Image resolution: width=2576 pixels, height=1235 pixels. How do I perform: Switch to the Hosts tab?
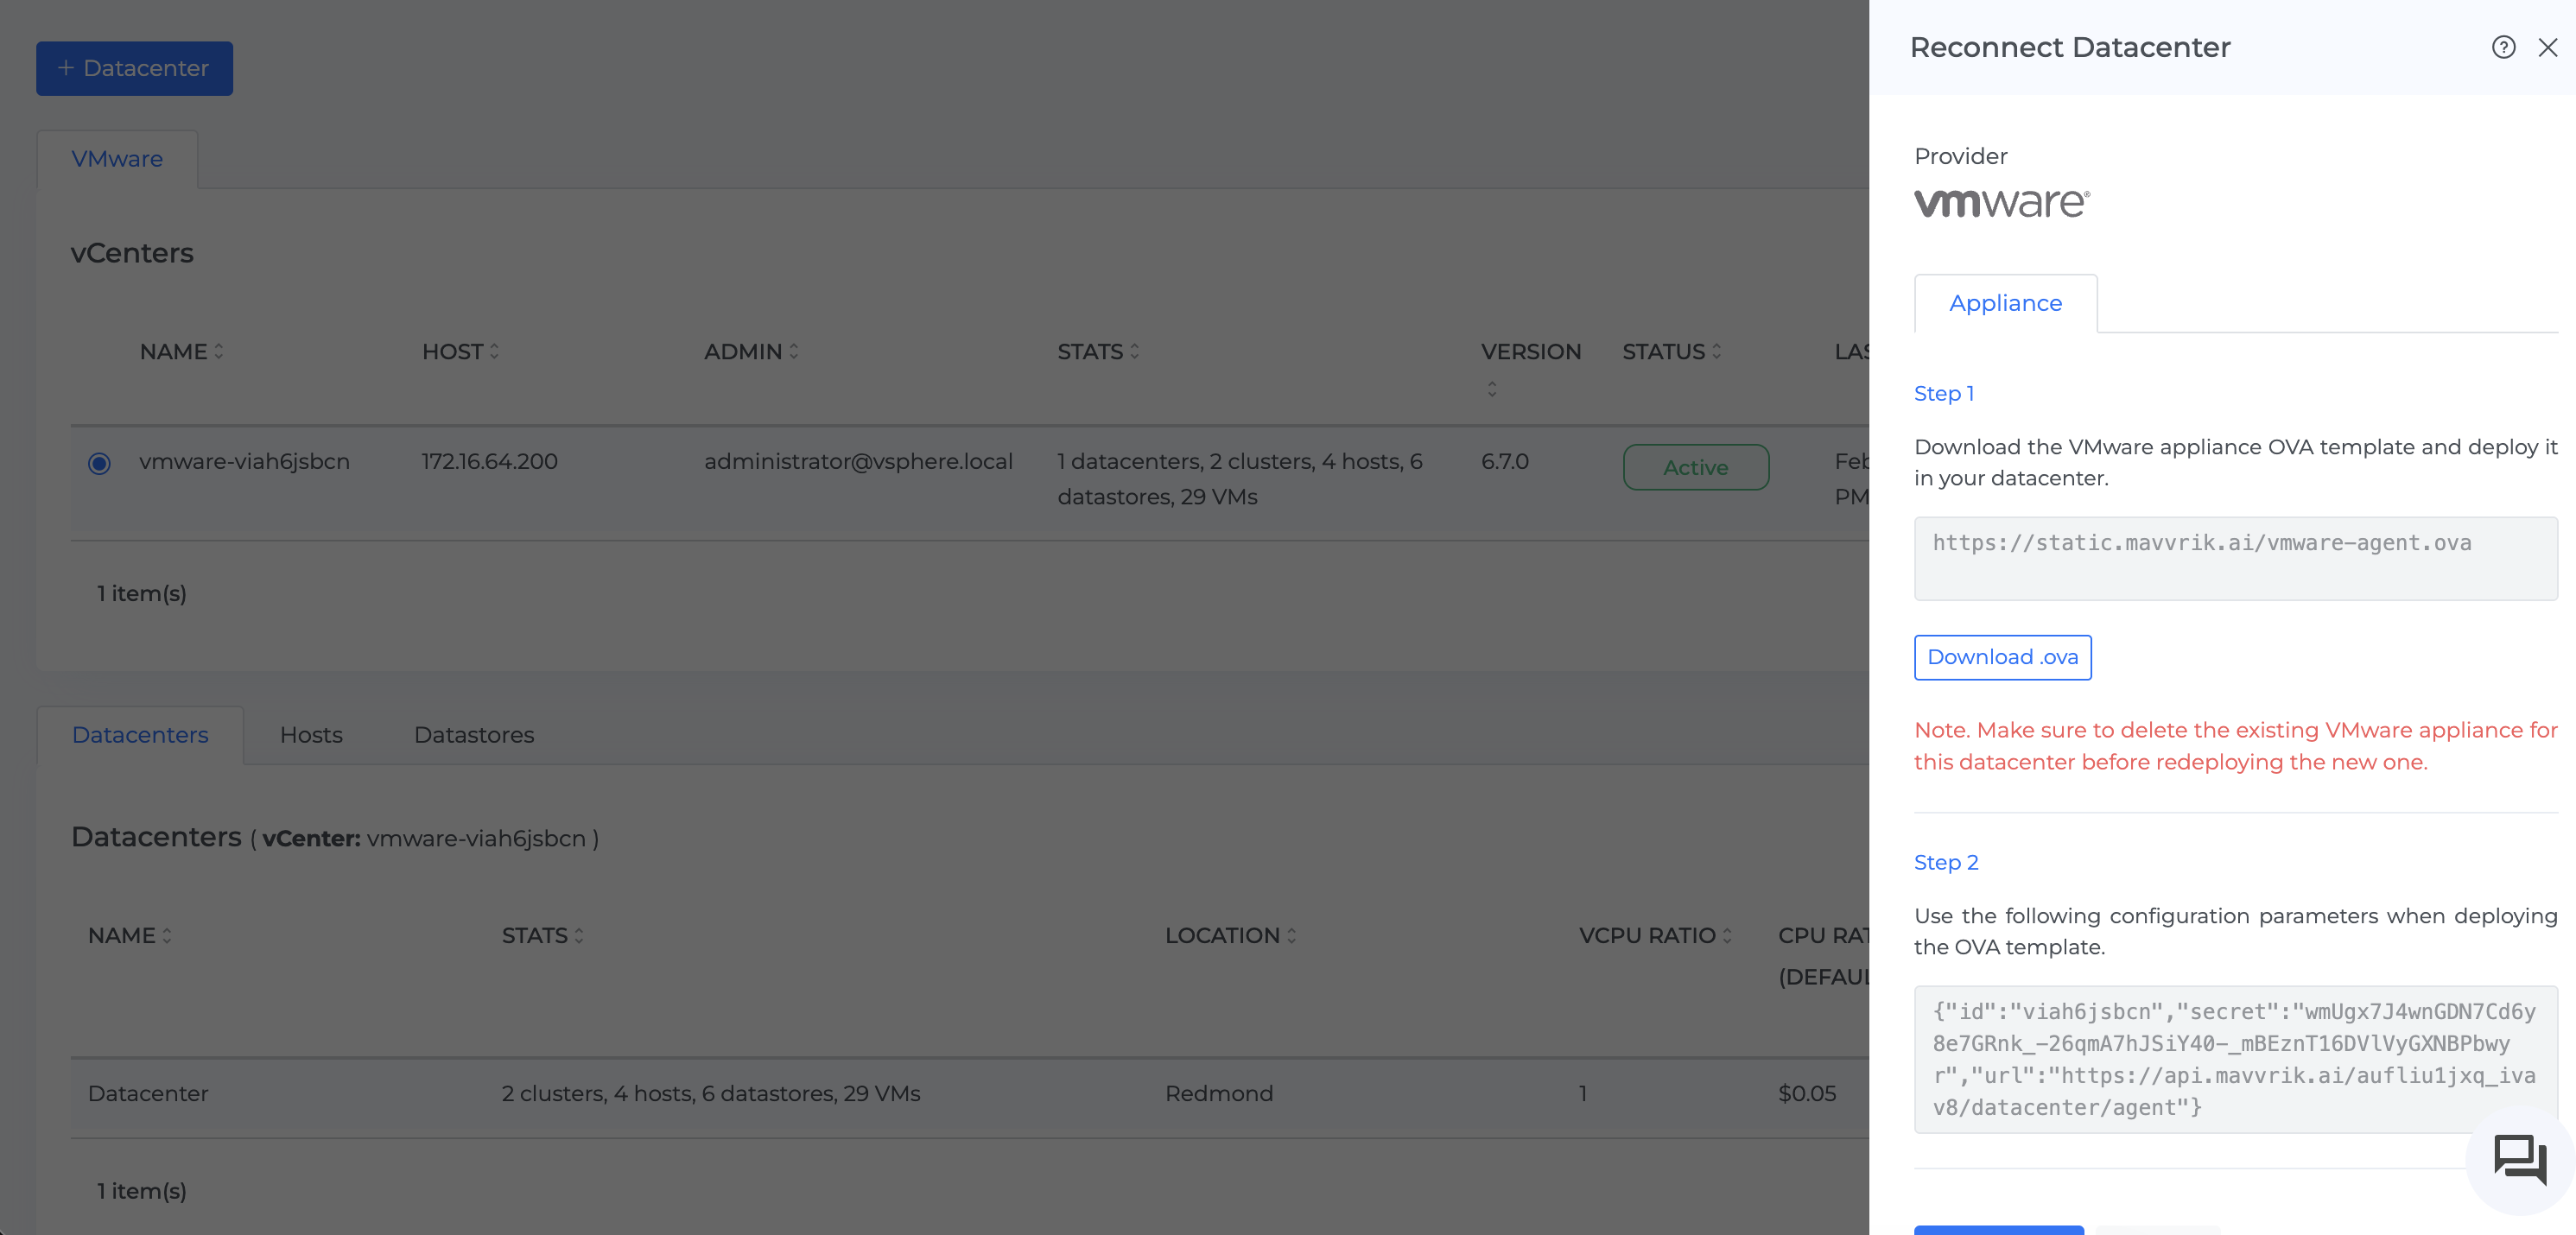pos(311,735)
